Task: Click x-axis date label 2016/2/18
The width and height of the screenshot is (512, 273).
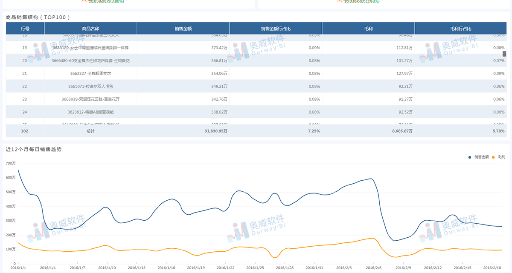Action: [x=492, y=268]
